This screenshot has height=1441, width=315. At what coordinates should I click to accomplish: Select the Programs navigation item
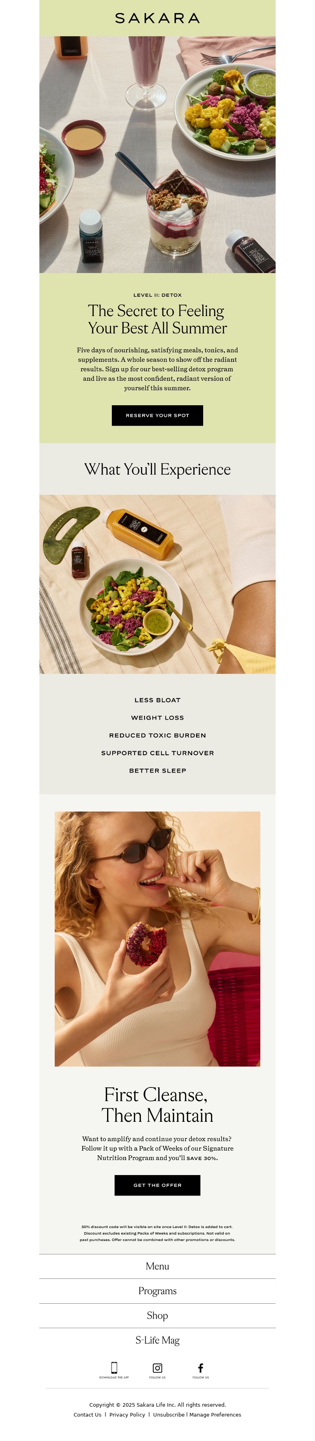coord(157,1291)
